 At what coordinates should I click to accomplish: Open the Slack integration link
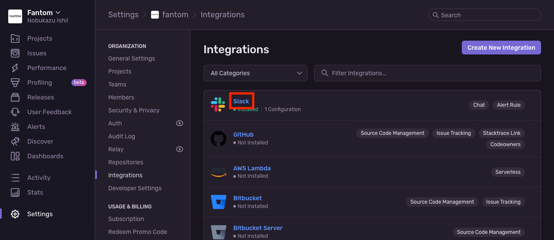(241, 101)
